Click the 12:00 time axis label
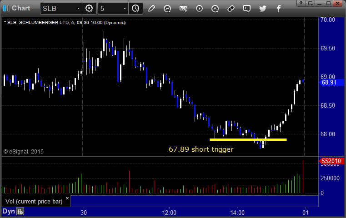The height and width of the screenshot is (218, 346). click(x=169, y=213)
